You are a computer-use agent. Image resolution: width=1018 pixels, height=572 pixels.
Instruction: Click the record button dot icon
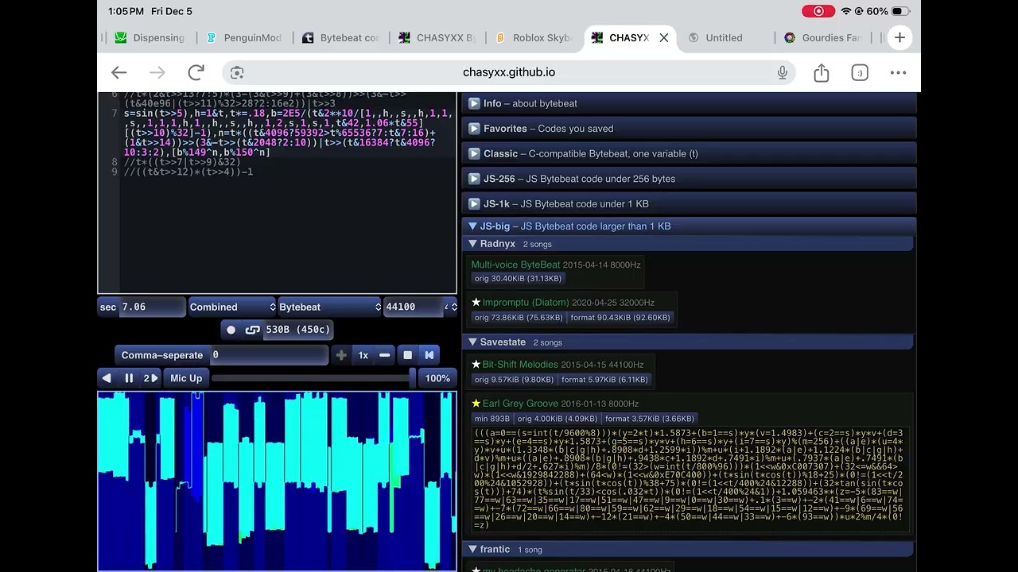click(x=231, y=330)
